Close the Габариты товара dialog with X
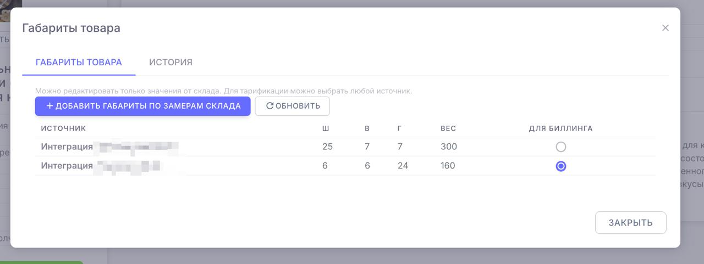This screenshot has width=704, height=264. point(665,28)
